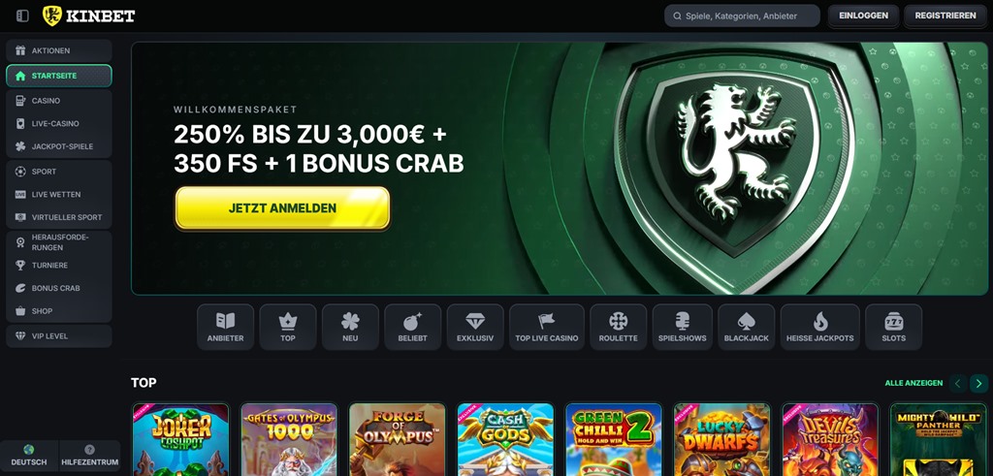
Task: Open the Exklusiv diamond category
Action: click(475, 327)
